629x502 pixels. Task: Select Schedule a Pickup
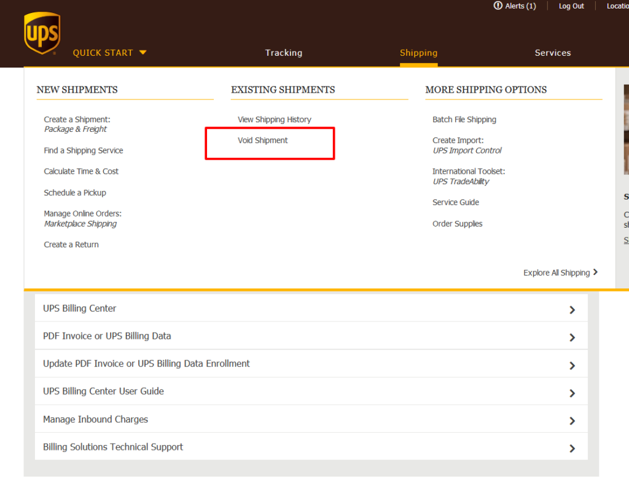pyautogui.click(x=75, y=192)
